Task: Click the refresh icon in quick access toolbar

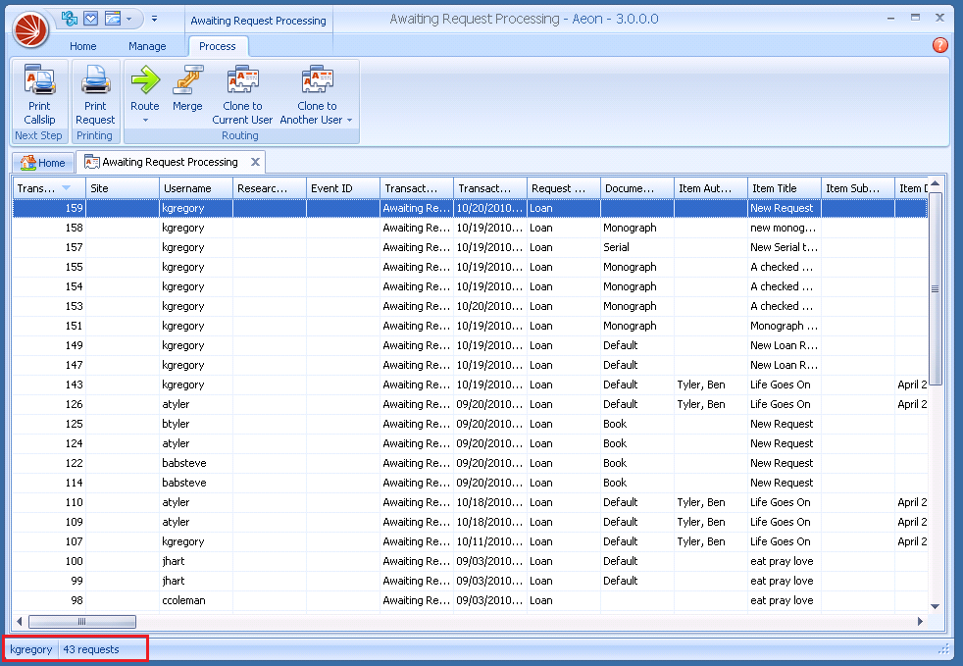Action: [x=70, y=18]
